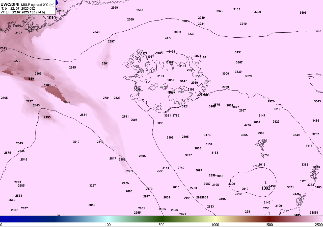Click the height value 2389
The height and width of the screenshot is (227, 323).
[x=122, y=160]
